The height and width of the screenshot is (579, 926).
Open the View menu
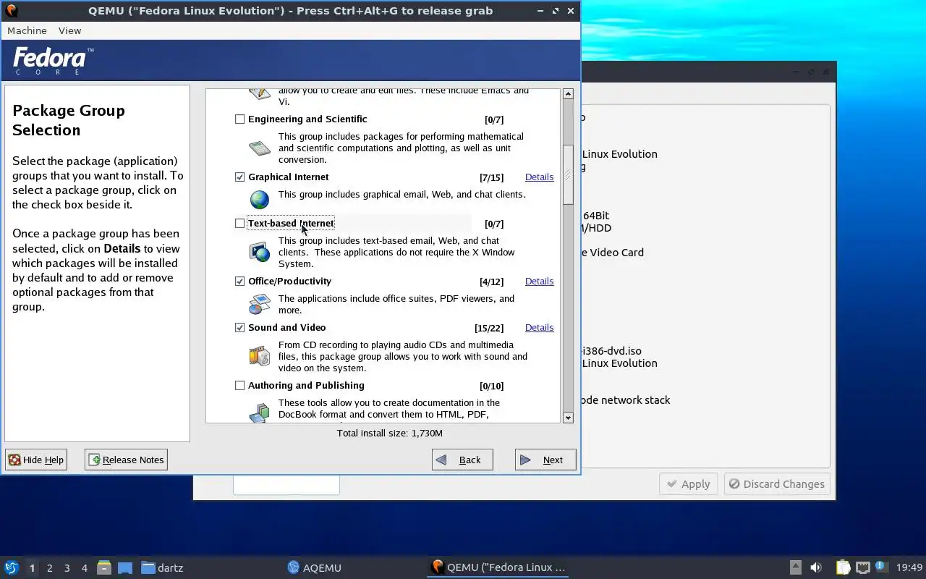point(69,30)
